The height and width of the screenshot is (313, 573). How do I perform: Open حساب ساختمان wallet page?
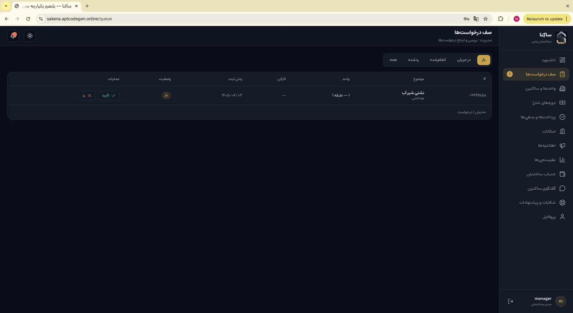[x=536, y=174]
